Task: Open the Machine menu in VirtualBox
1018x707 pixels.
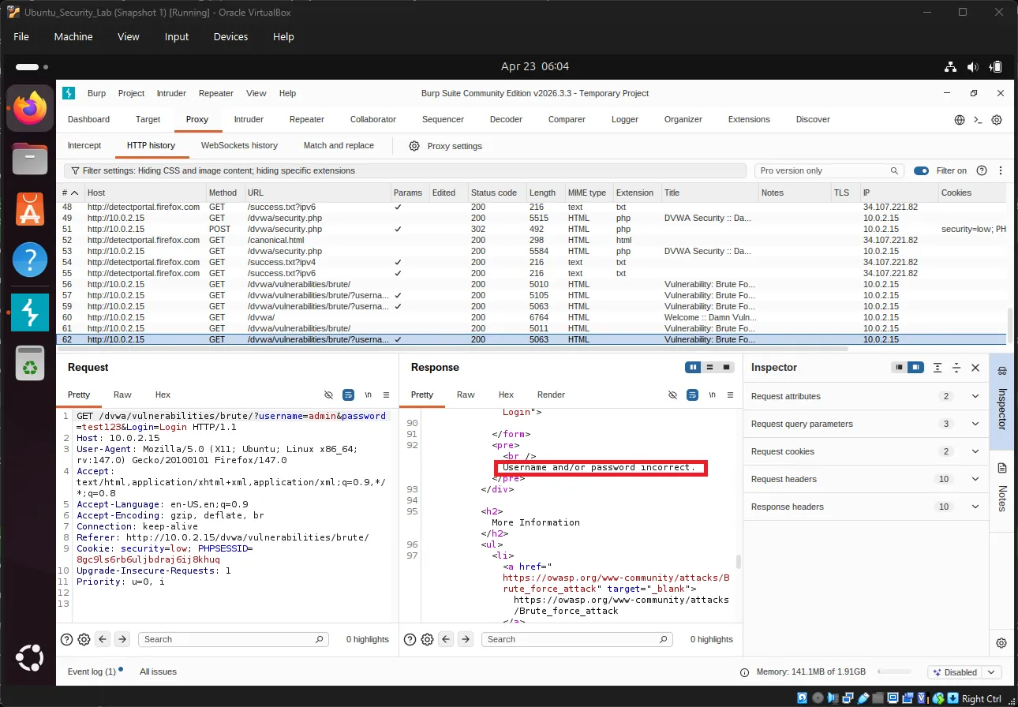Action: pyautogui.click(x=73, y=36)
